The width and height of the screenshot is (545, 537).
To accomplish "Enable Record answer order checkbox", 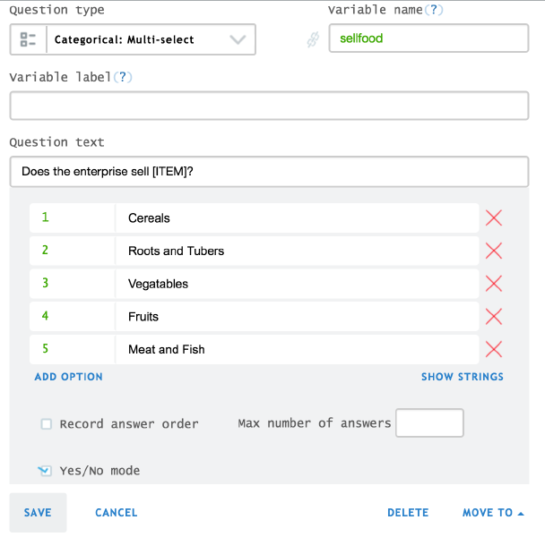I will (47, 424).
